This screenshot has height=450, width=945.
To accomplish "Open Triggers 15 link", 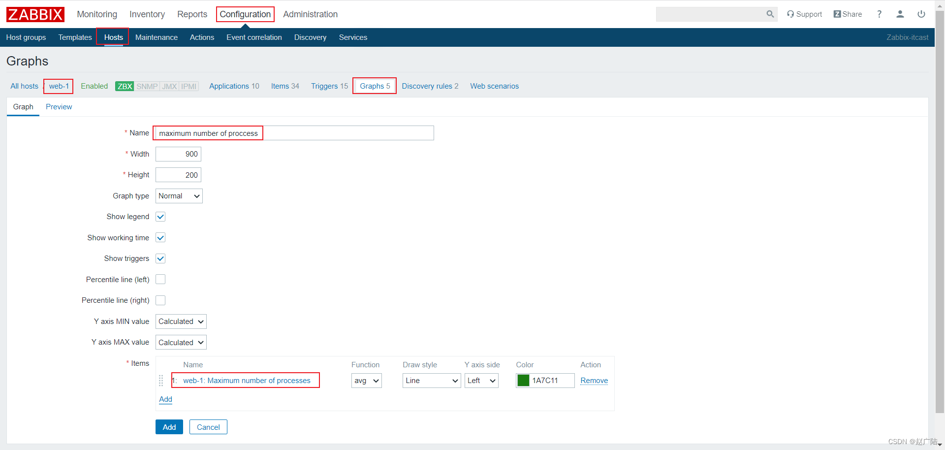I will tap(329, 86).
